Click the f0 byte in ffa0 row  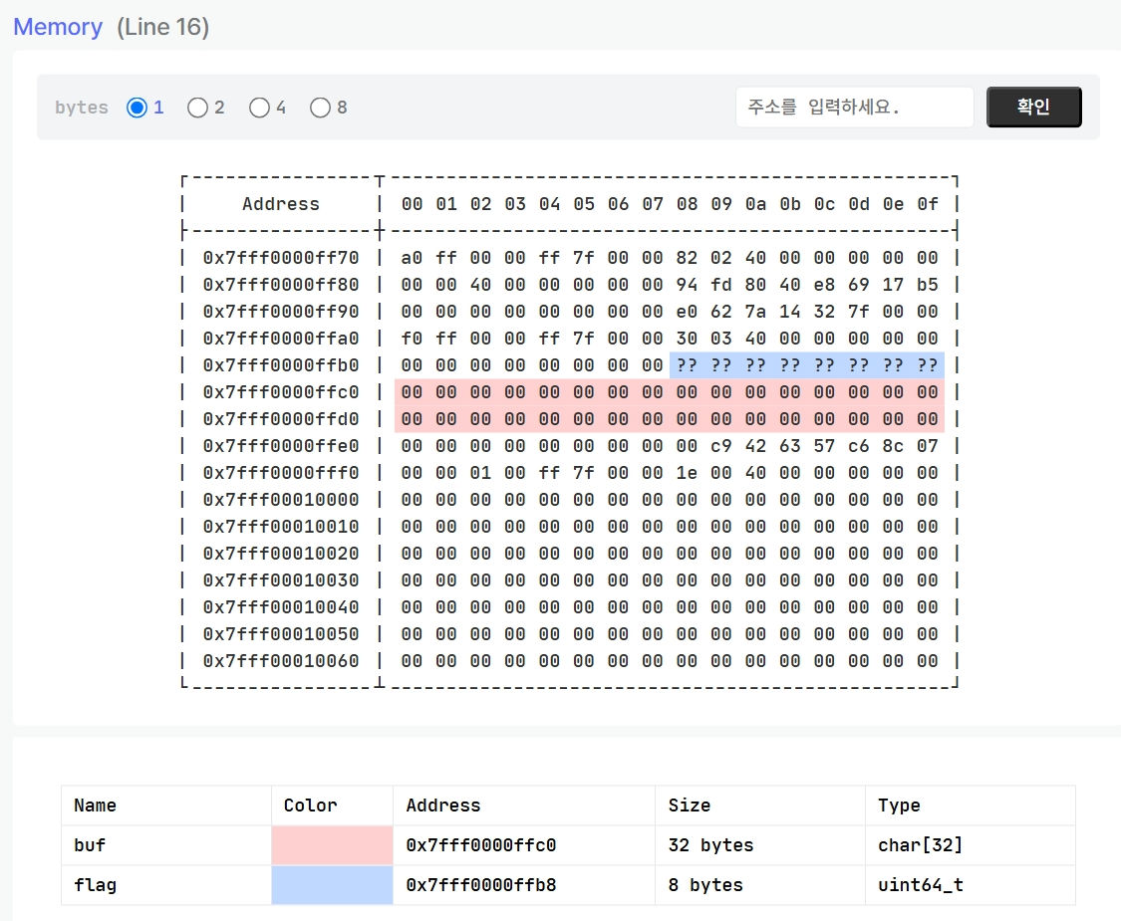click(412, 339)
